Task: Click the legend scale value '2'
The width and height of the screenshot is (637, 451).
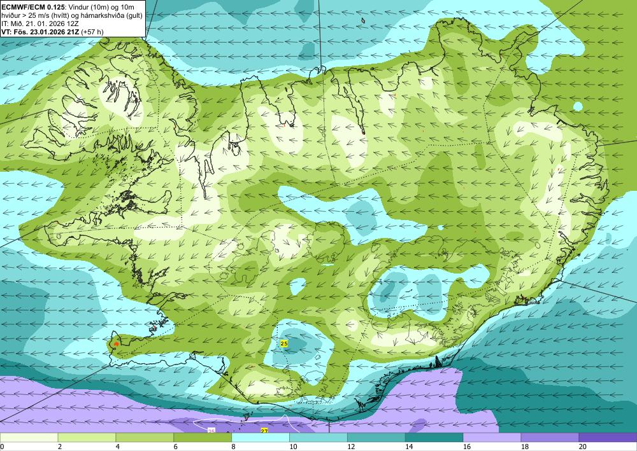Action: tap(60, 447)
